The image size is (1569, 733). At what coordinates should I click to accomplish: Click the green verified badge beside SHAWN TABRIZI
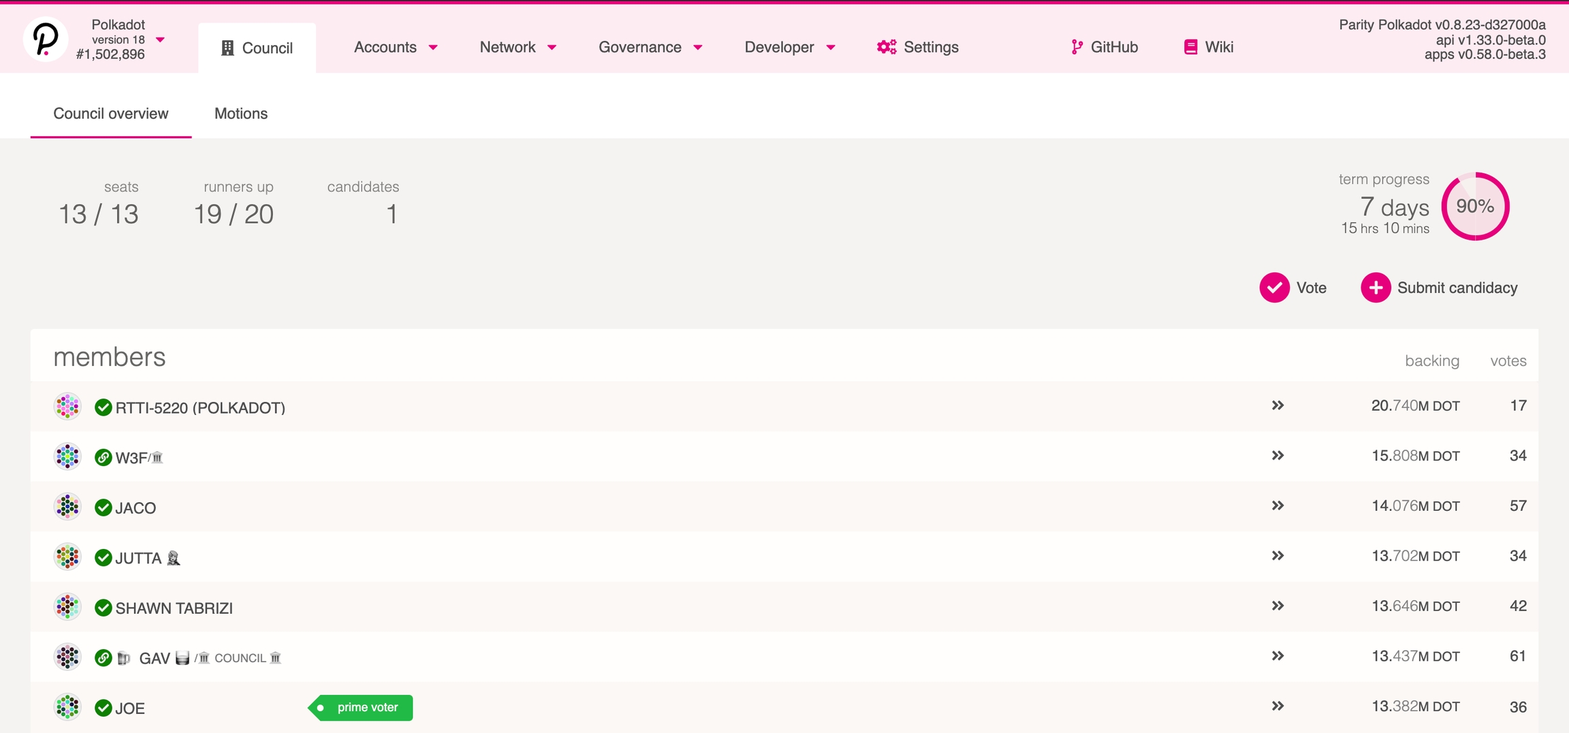(x=104, y=608)
